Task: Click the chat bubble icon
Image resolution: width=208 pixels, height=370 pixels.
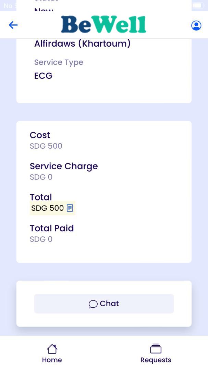Action: 93,304
